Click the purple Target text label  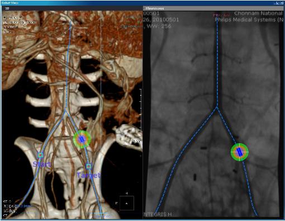click(x=88, y=175)
